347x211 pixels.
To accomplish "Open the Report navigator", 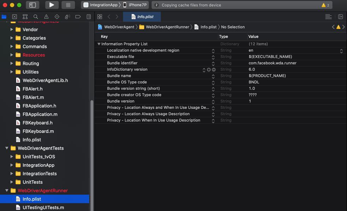I will [x=89, y=17].
